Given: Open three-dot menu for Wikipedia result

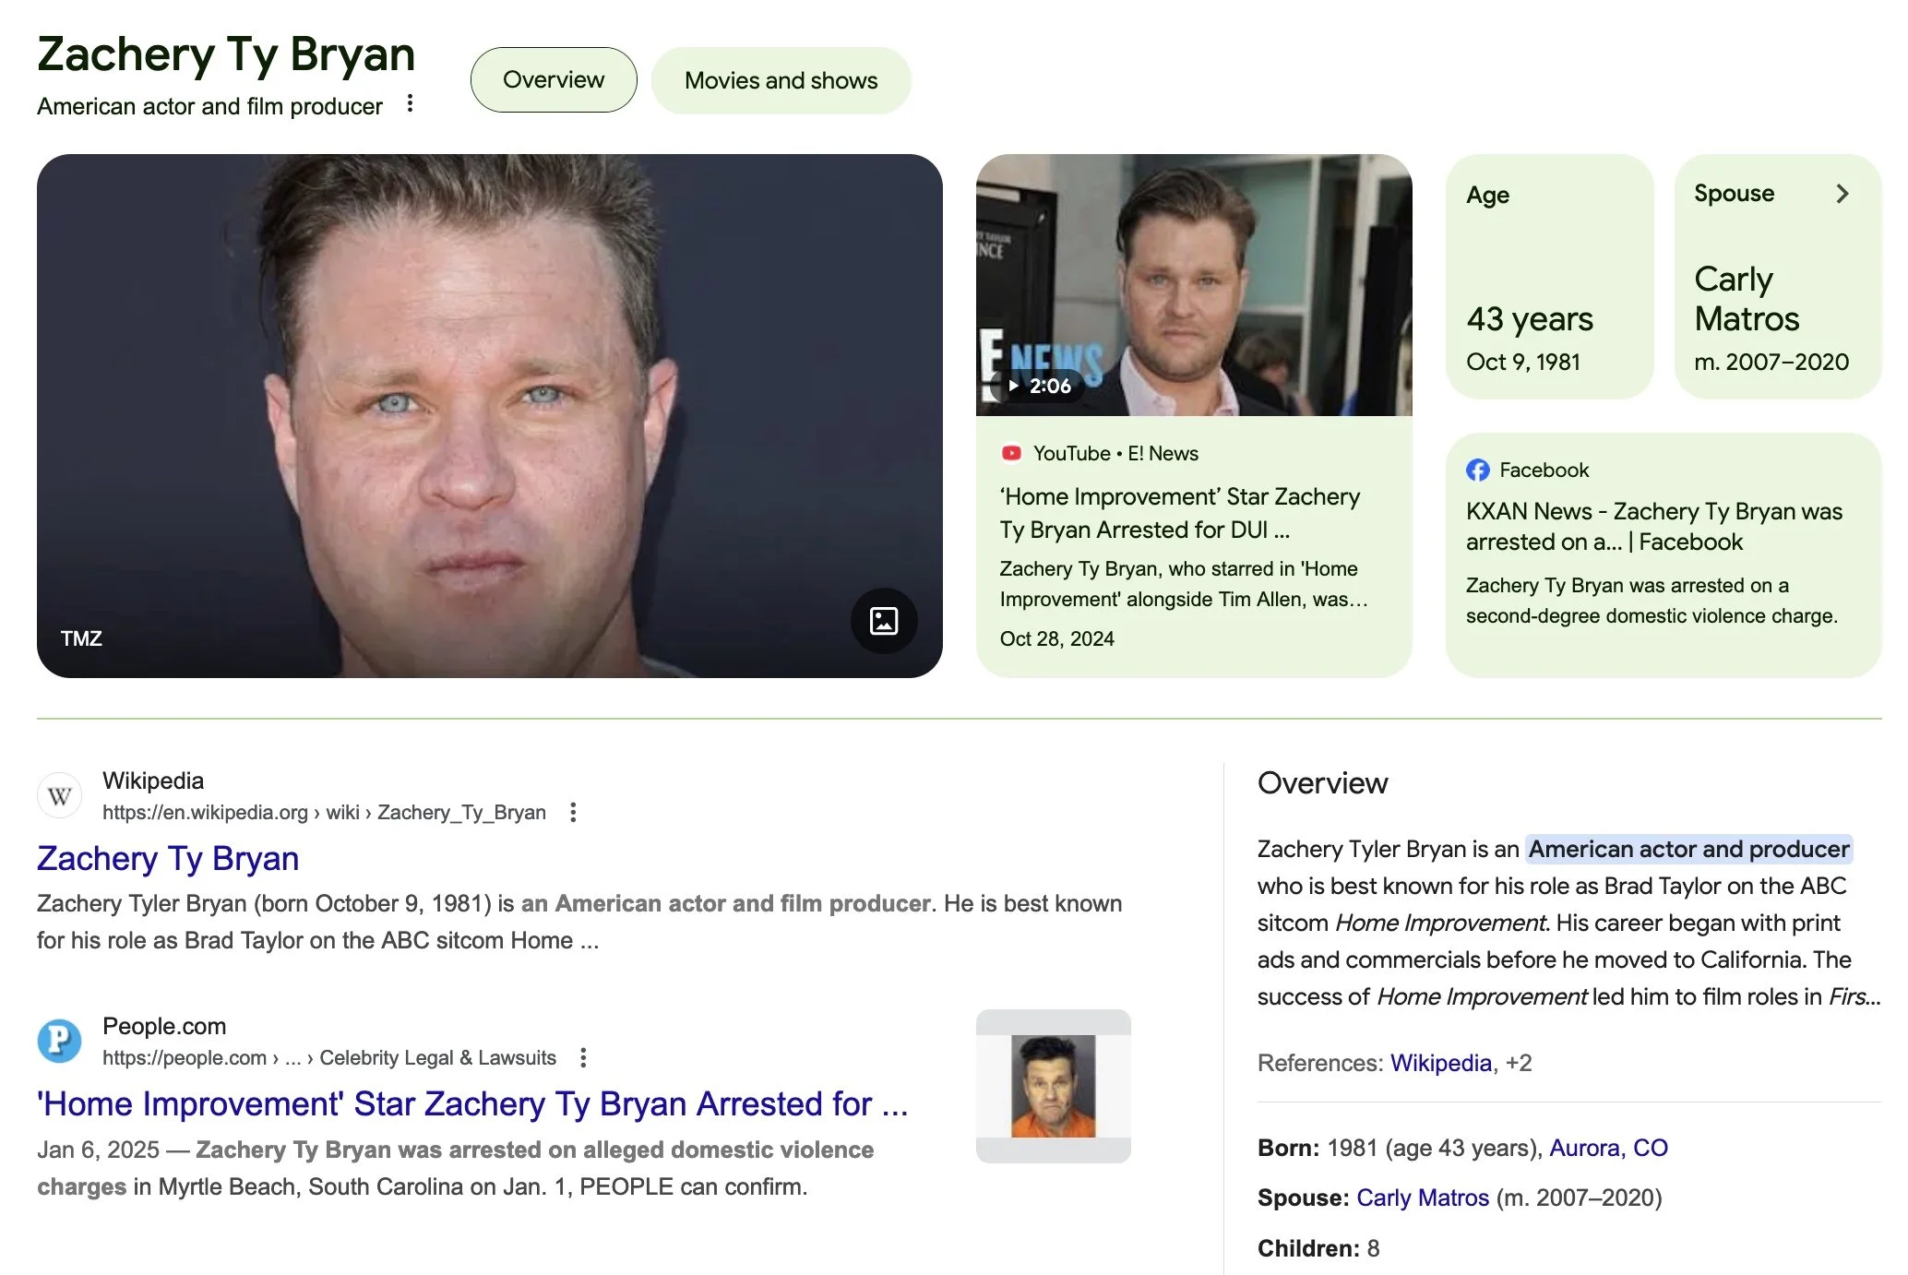Looking at the screenshot, I should tap(573, 812).
